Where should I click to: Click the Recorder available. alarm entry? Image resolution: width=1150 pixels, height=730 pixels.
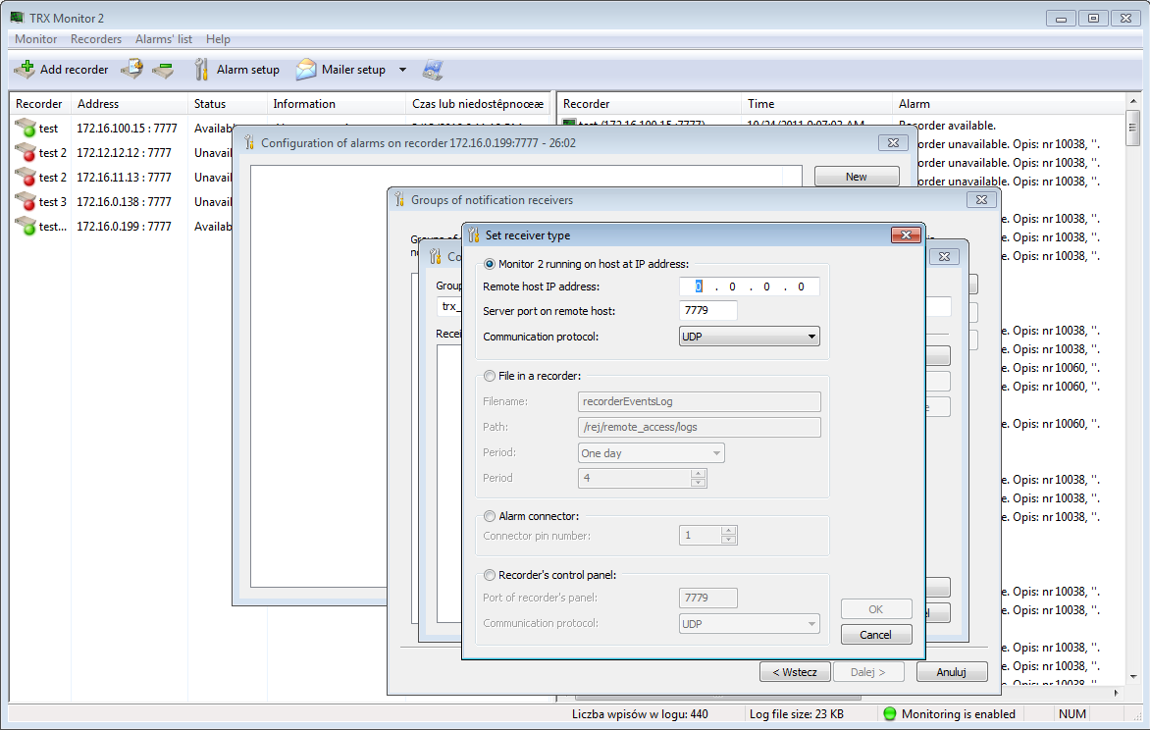click(948, 126)
